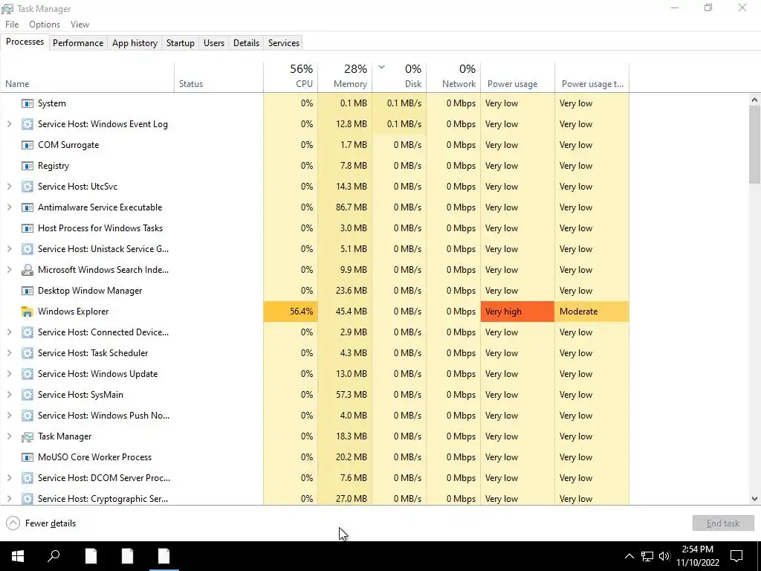Click the Host Process for Windows Tasks icon
Image resolution: width=761 pixels, height=571 pixels.
(27, 229)
